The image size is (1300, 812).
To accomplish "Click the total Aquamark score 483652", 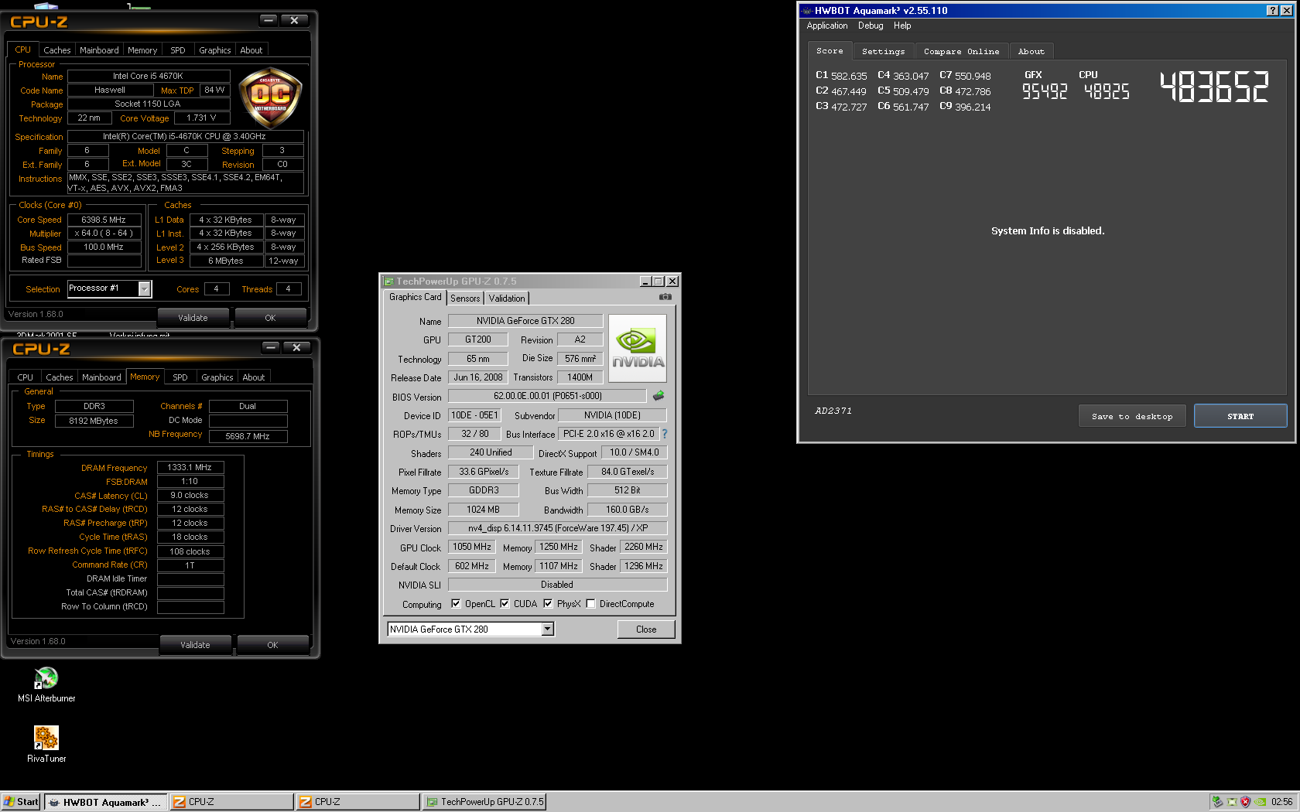I will tap(1214, 87).
